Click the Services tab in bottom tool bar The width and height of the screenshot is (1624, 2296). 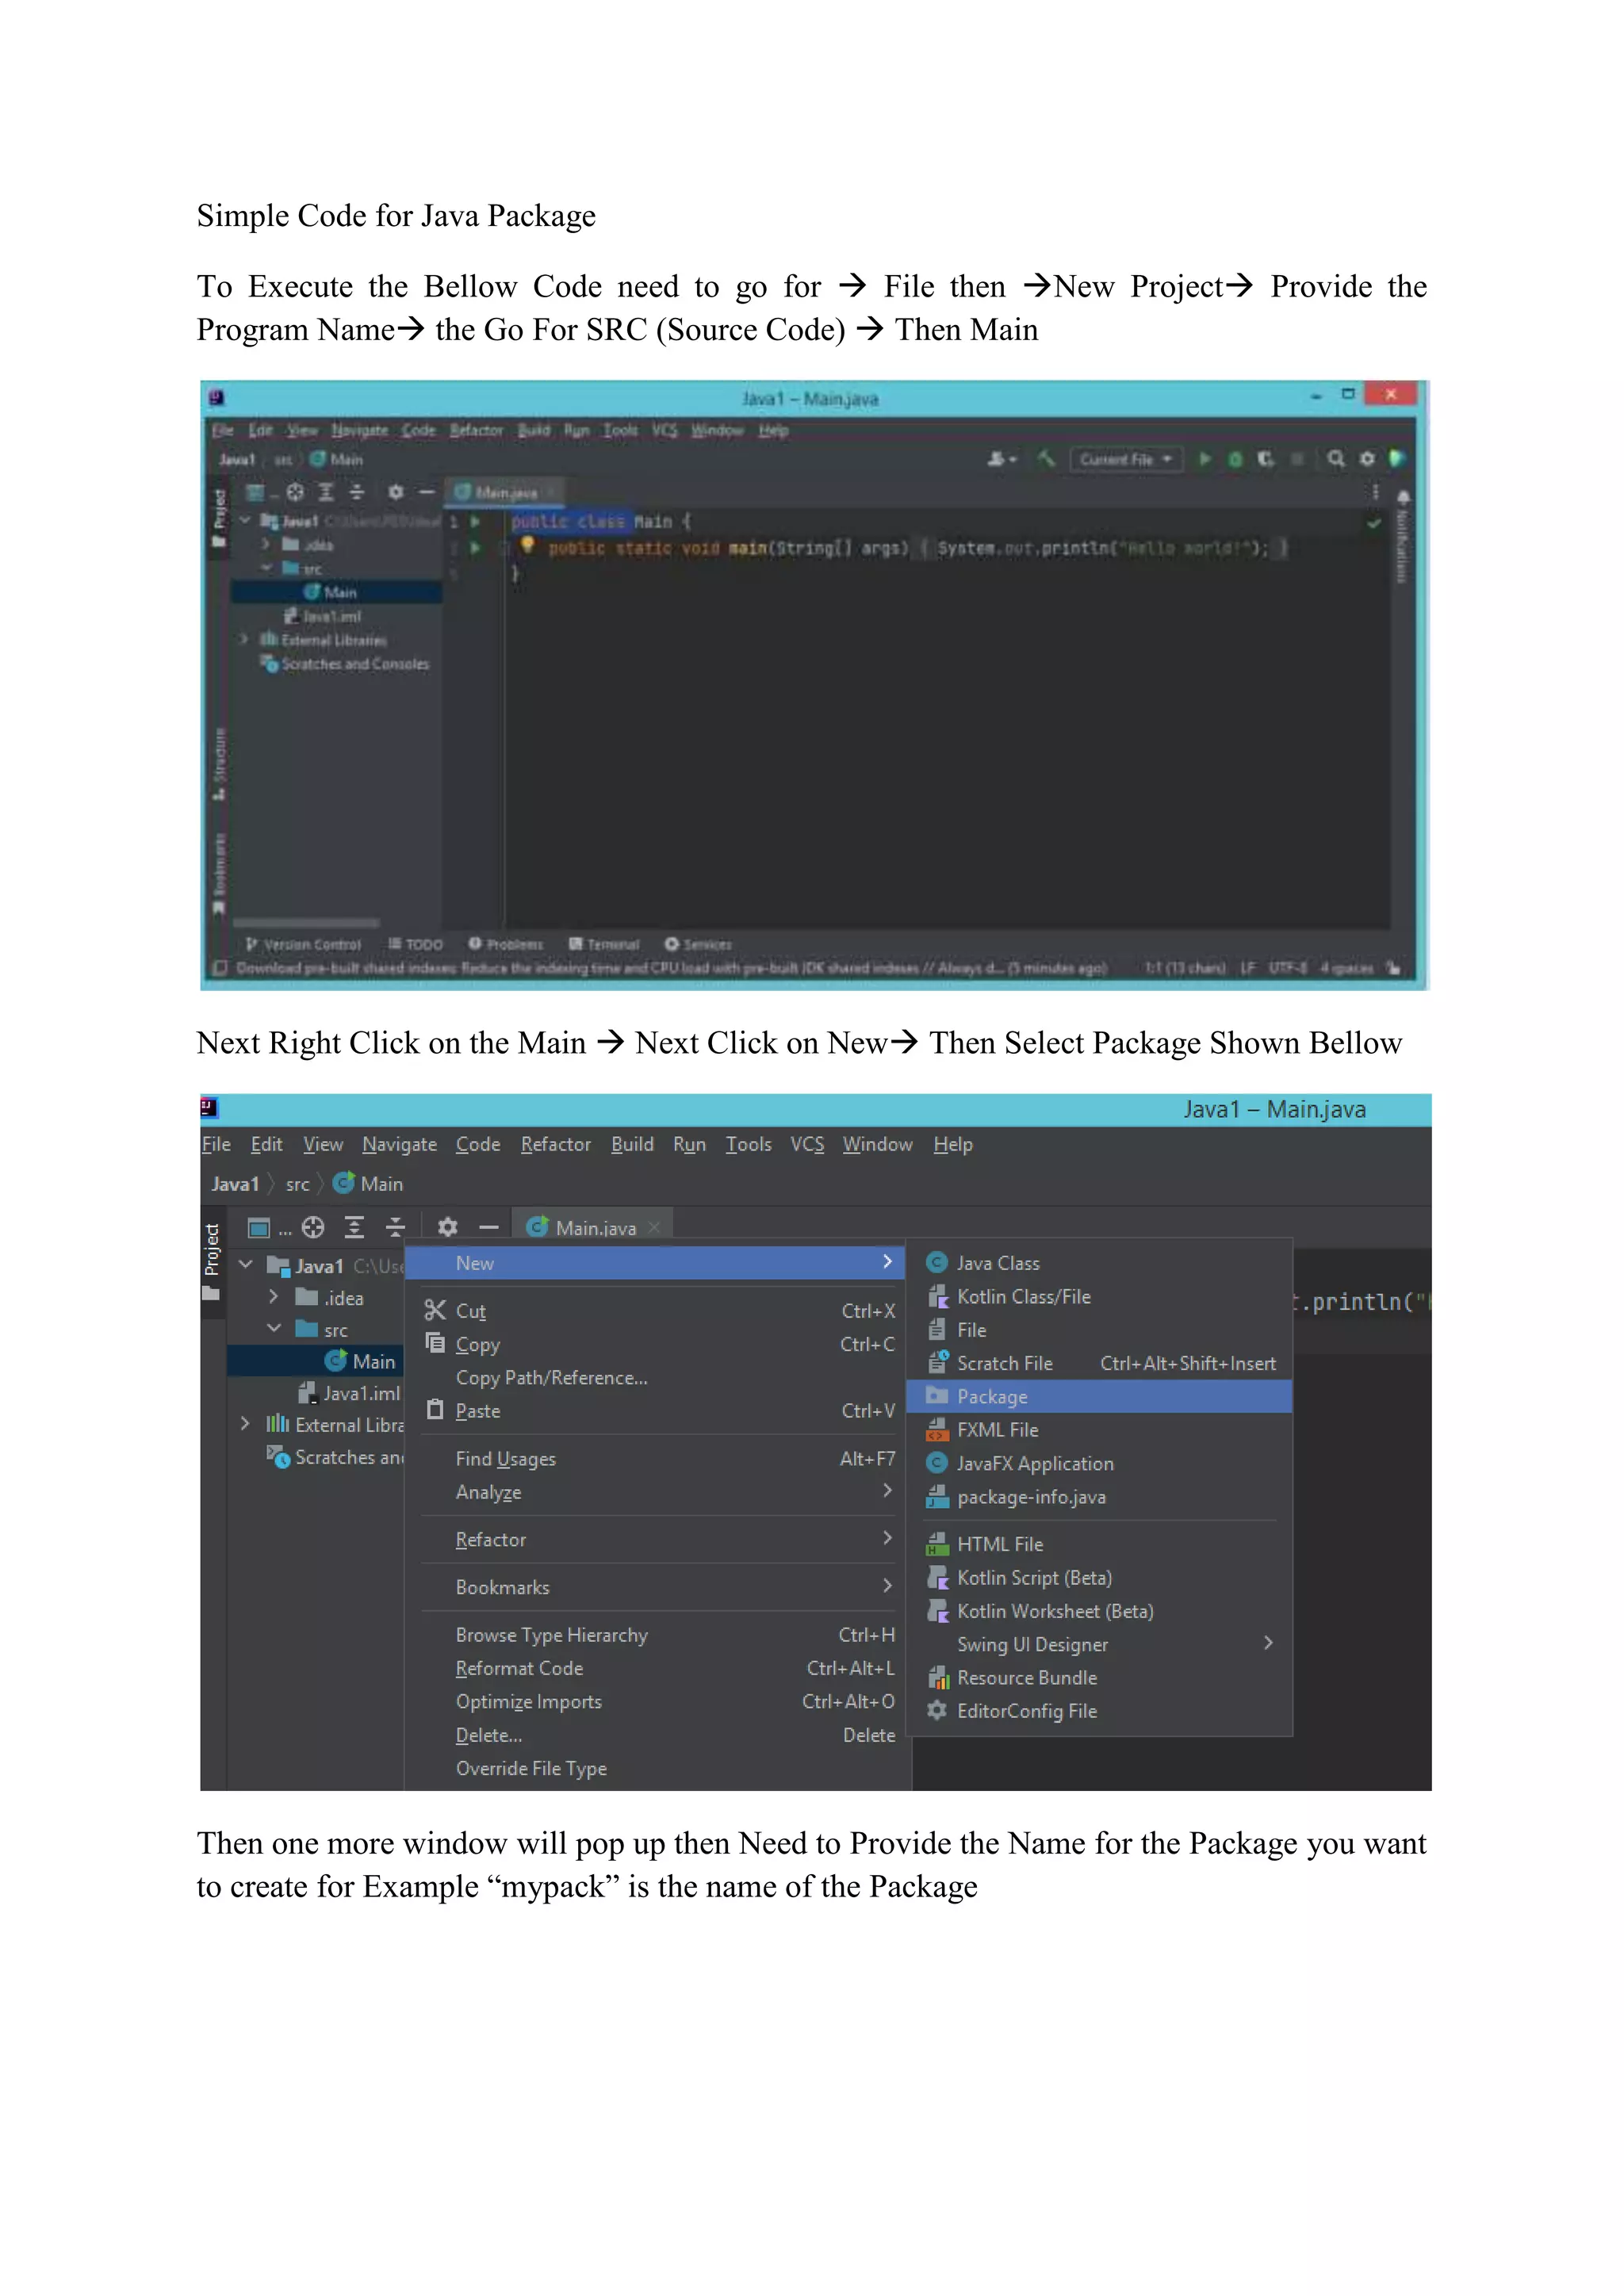point(698,944)
